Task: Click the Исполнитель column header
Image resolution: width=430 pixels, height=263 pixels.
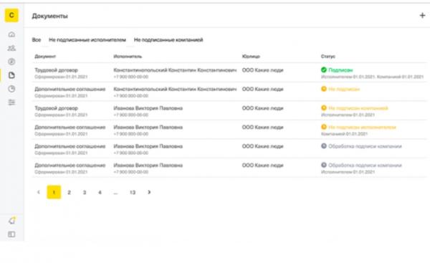Action: (128, 57)
